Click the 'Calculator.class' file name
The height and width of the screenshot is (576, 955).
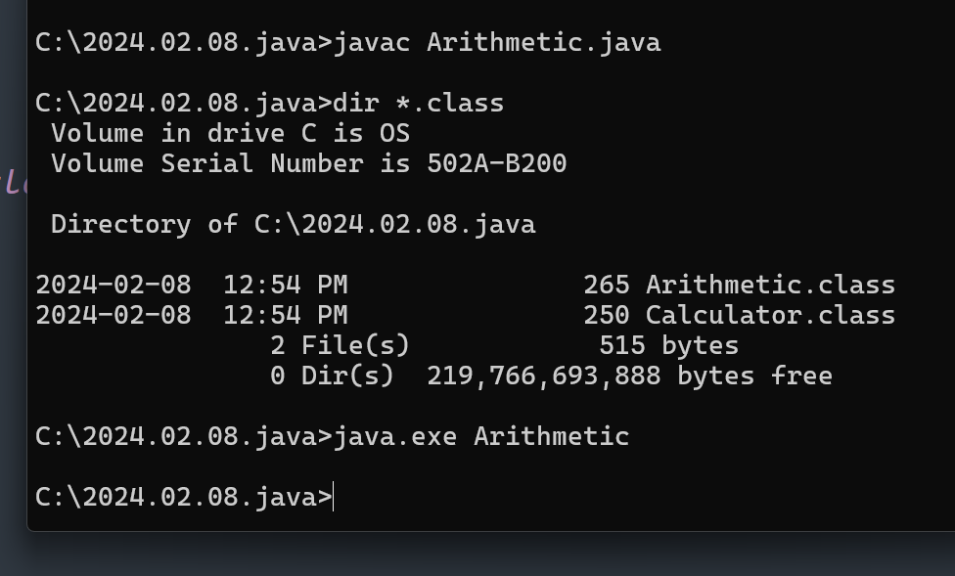click(x=770, y=316)
